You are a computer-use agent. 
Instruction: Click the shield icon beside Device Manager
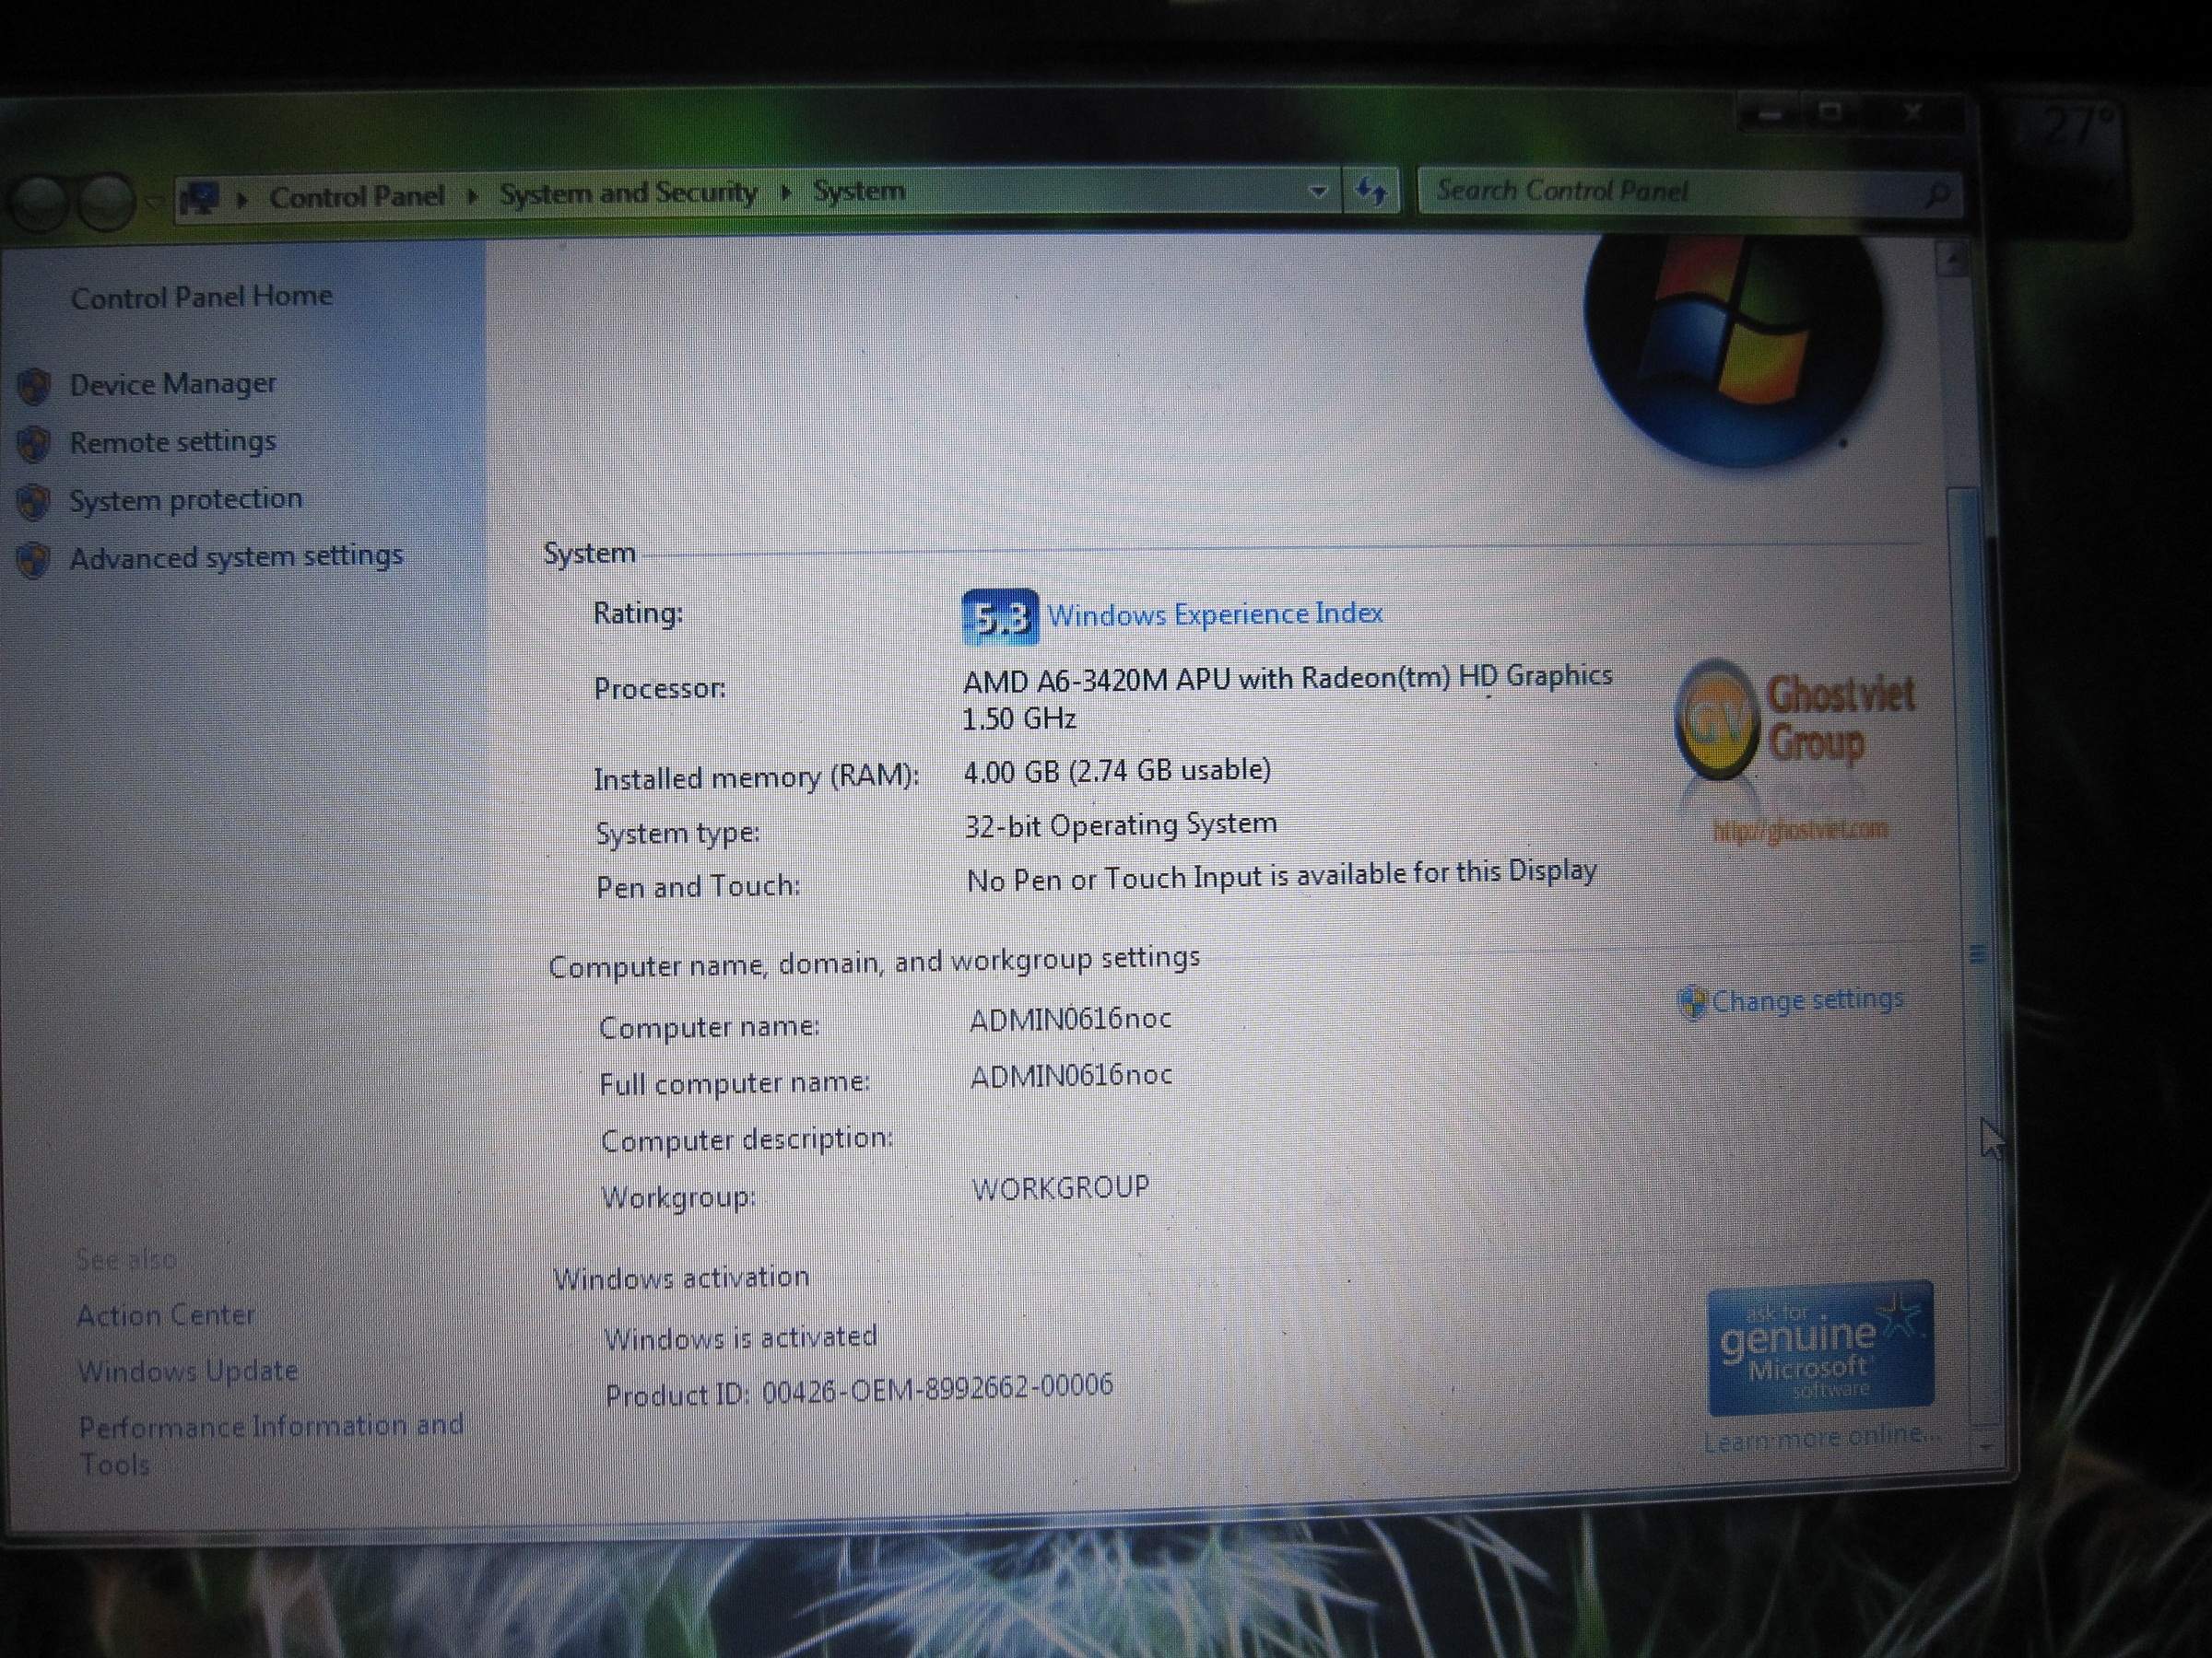[x=34, y=386]
